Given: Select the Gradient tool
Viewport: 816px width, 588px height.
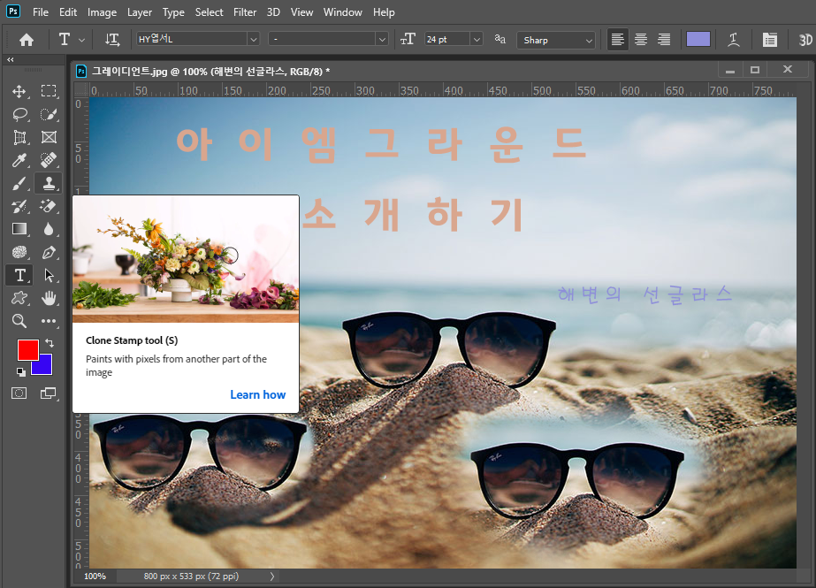Looking at the screenshot, I should (x=19, y=229).
